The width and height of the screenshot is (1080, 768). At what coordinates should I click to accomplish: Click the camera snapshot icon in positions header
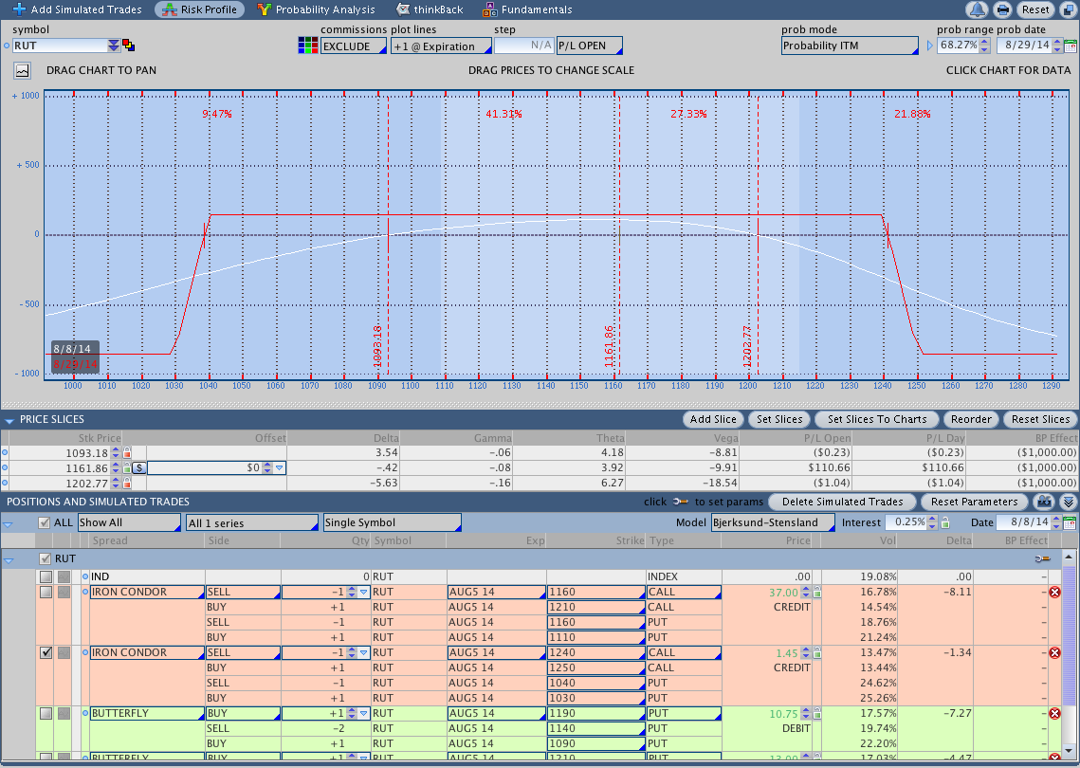tap(1044, 502)
